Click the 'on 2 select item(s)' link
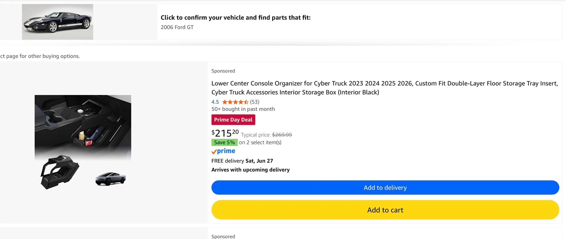The width and height of the screenshot is (566, 239). (x=260, y=142)
